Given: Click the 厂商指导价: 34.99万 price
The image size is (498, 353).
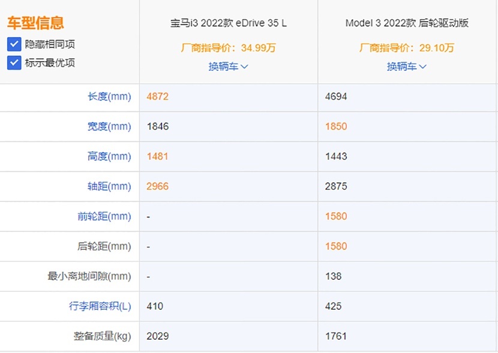Looking at the screenshot, I should [229, 48].
